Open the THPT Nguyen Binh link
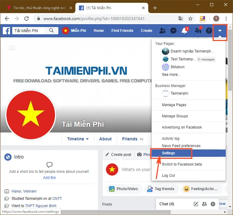233x215 pixels. [41, 206]
